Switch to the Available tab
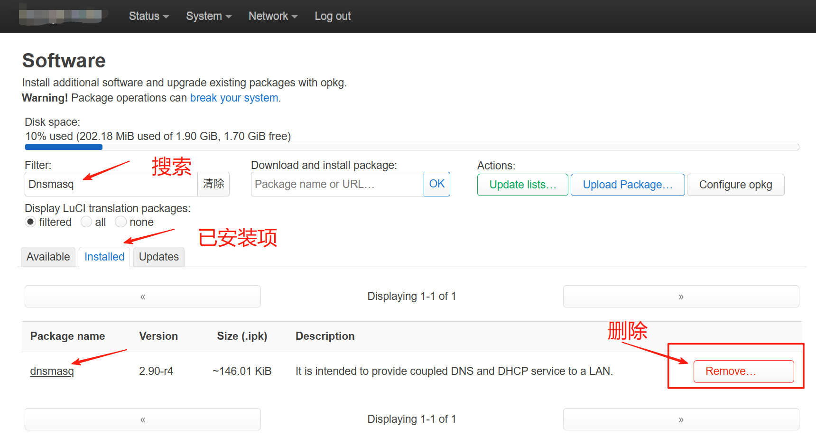This screenshot has height=447, width=816. (48, 257)
